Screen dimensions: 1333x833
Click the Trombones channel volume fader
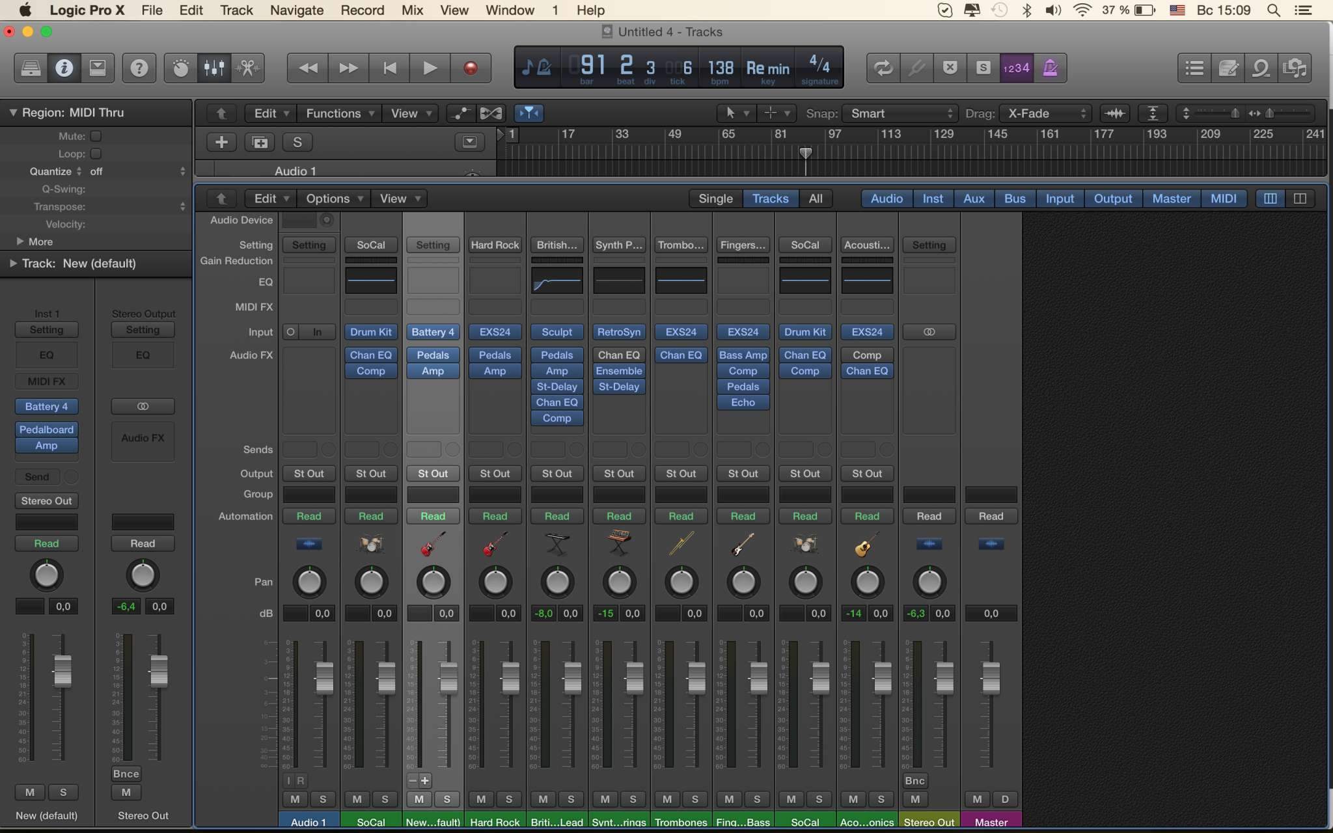696,677
